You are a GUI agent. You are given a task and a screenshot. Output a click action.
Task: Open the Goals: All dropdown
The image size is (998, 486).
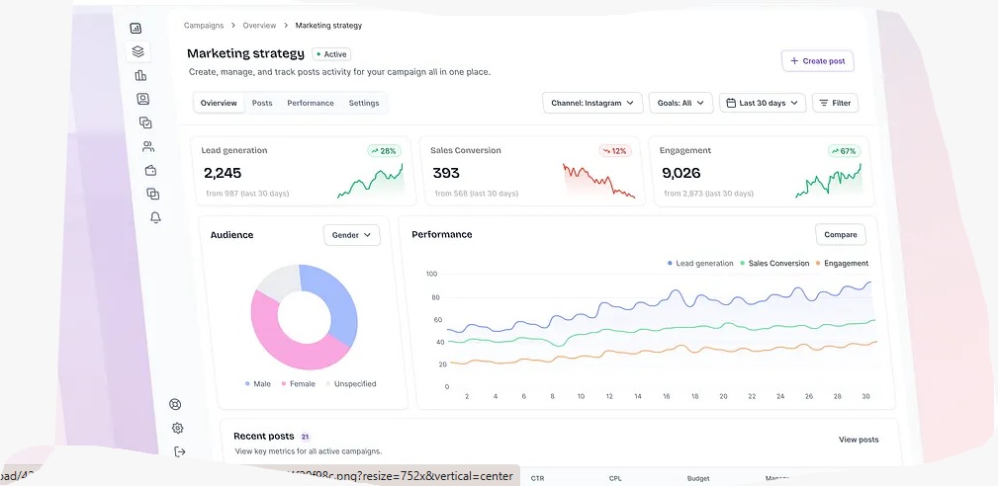coord(681,103)
